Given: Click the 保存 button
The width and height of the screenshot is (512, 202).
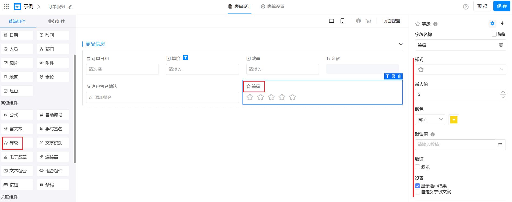Looking at the screenshot, I should [x=501, y=6].
